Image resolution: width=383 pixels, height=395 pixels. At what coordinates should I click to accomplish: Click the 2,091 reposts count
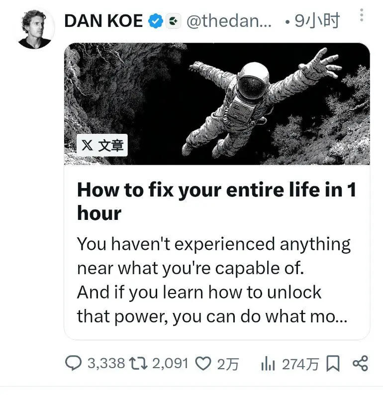click(171, 364)
